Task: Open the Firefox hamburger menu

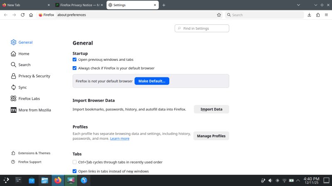Action: point(326,15)
